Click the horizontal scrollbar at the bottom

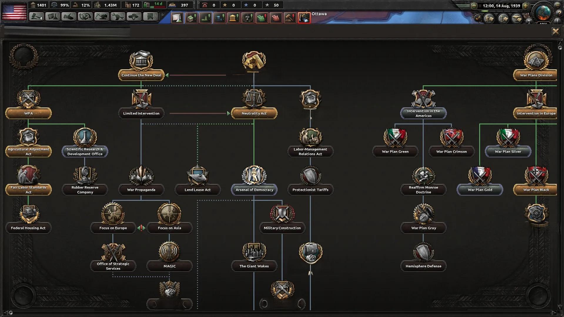(282, 313)
